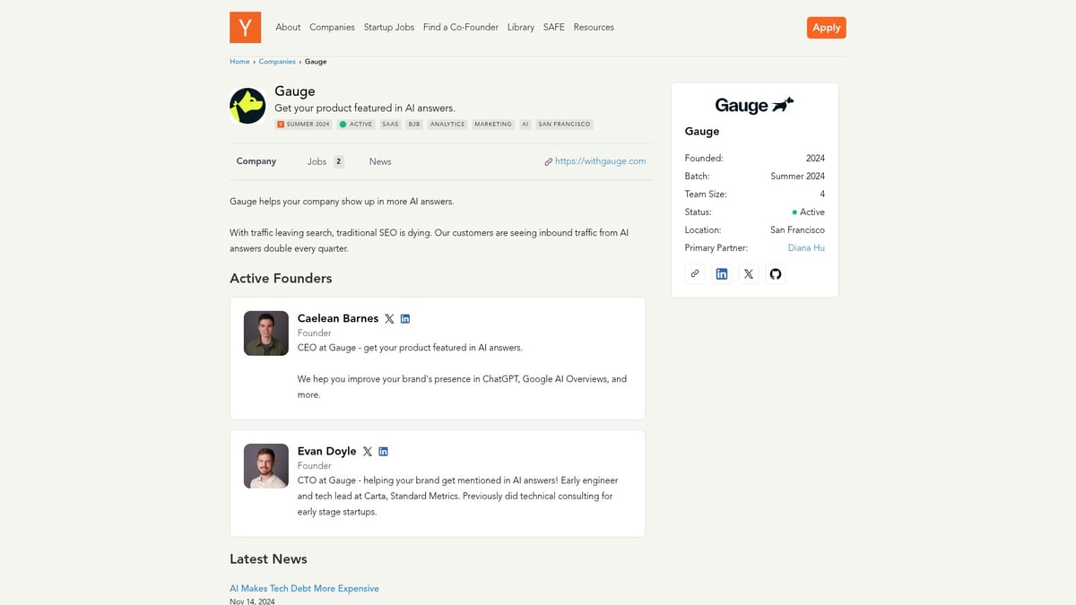This screenshot has width=1076, height=605.
Task: Click the SAAS tag
Action: point(390,125)
